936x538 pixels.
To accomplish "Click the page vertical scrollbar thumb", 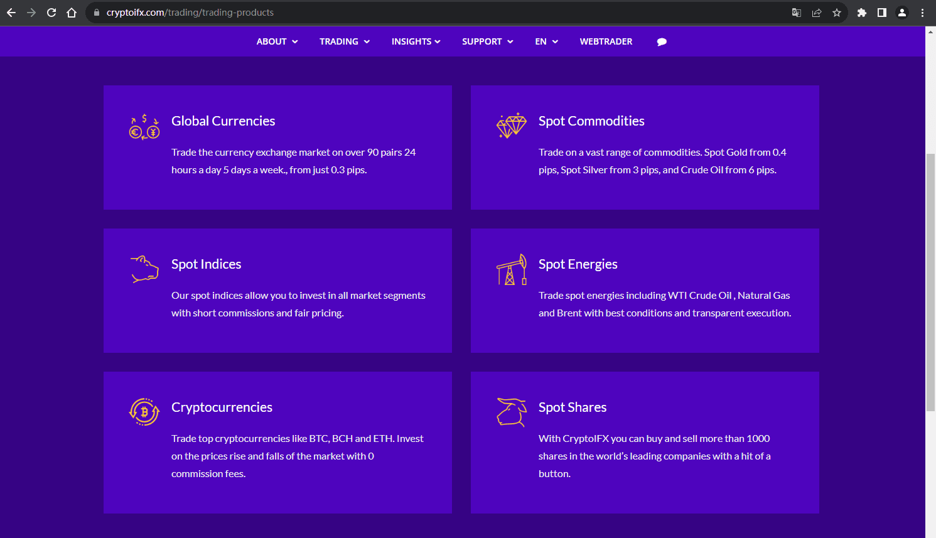I will [931, 282].
